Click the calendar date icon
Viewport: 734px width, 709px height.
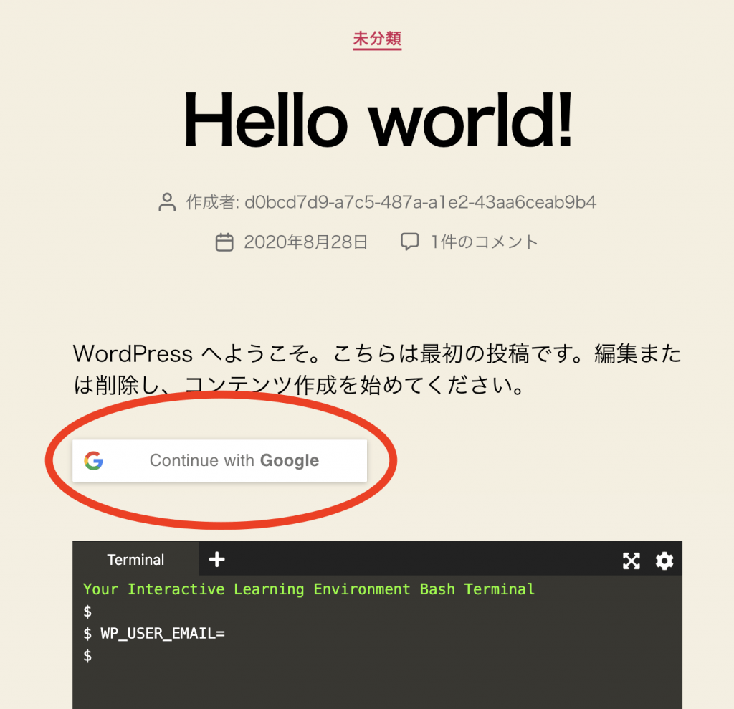click(x=224, y=242)
